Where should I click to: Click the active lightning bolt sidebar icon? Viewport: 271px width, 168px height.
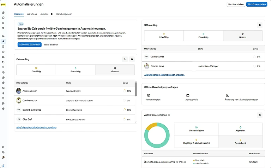coord(3,41)
